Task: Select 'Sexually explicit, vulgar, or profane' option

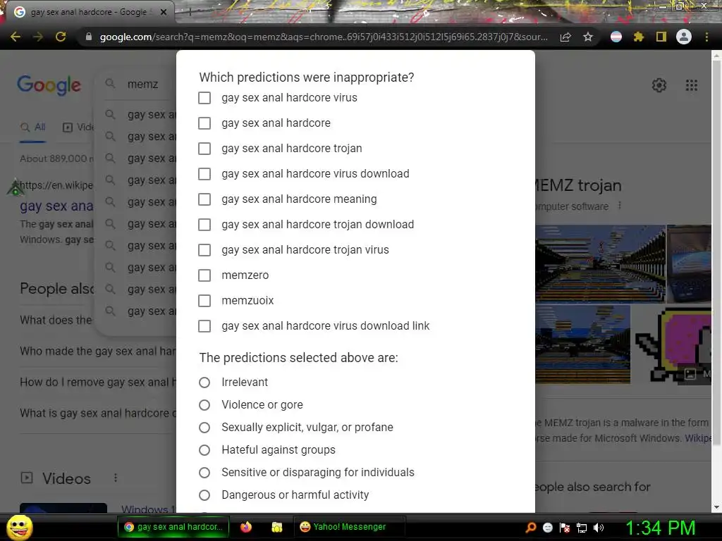Action: [x=204, y=428]
